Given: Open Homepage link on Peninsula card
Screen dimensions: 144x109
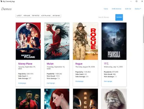Looking at the screenshot, I should (108, 81).
